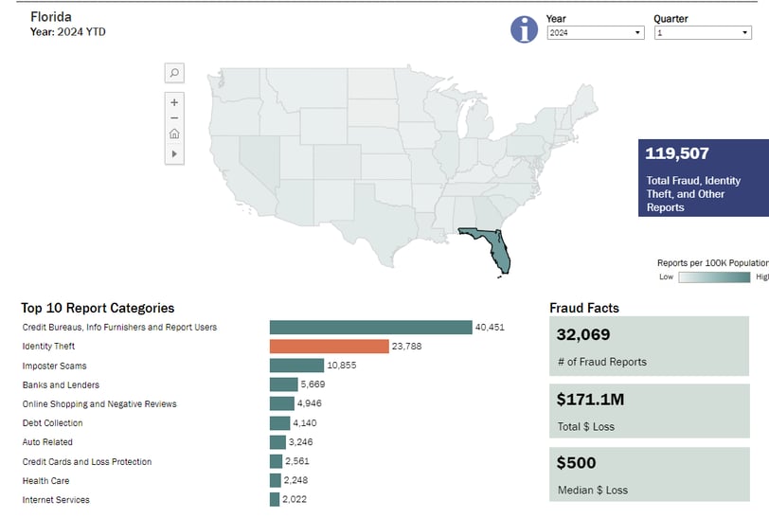This screenshot has height=518, width=769.
Task: Reset map to home view
Action: pos(174,134)
